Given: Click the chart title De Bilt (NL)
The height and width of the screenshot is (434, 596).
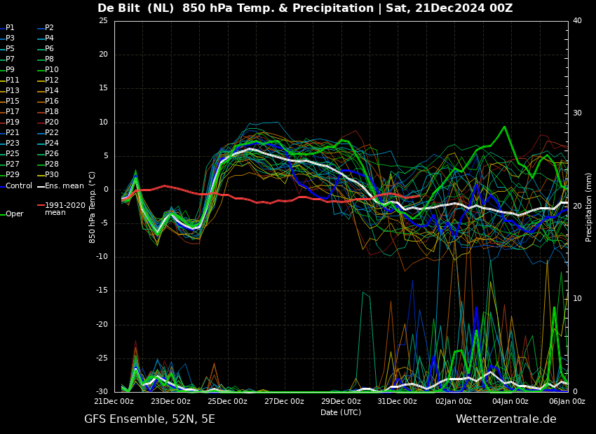Looking at the screenshot, I should [136, 8].
